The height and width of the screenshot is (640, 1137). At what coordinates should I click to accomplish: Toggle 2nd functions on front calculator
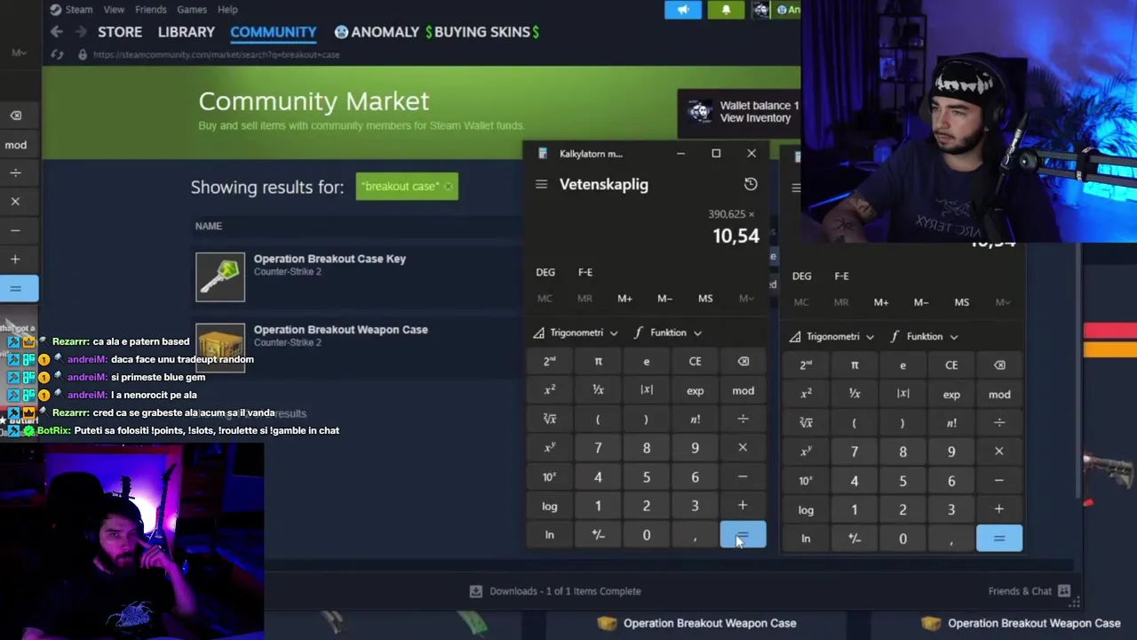[550, 362]
